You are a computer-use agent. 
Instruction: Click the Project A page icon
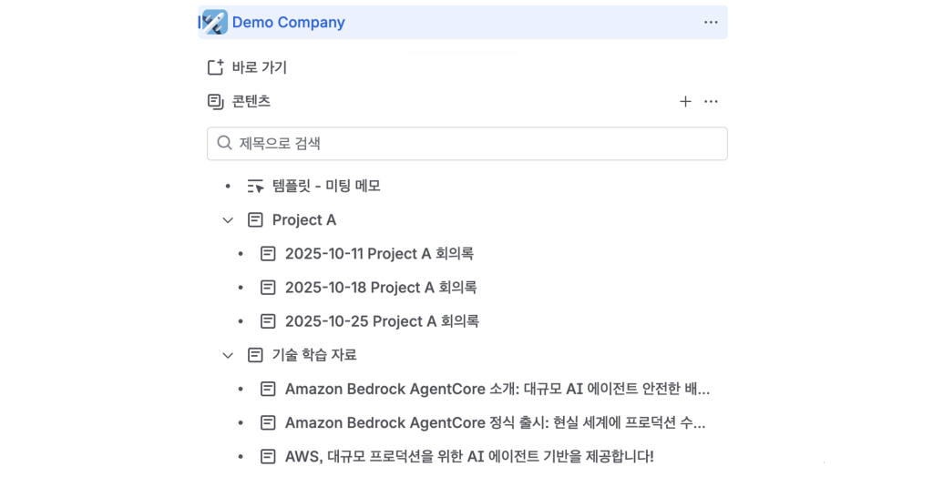click(x=256, y=219)
